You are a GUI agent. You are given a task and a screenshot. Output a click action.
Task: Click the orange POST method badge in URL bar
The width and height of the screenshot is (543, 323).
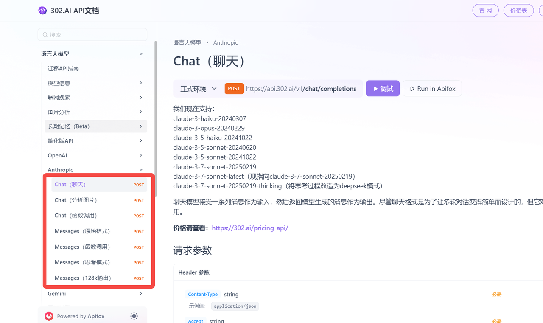pos(234,89)
